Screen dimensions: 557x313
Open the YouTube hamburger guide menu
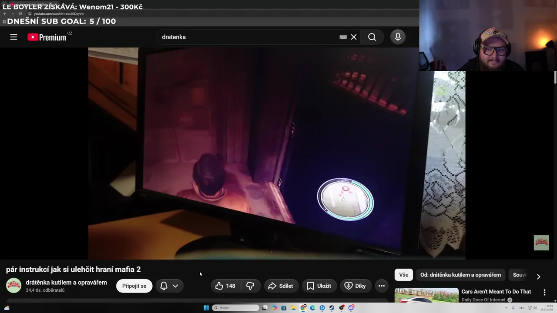13,37
